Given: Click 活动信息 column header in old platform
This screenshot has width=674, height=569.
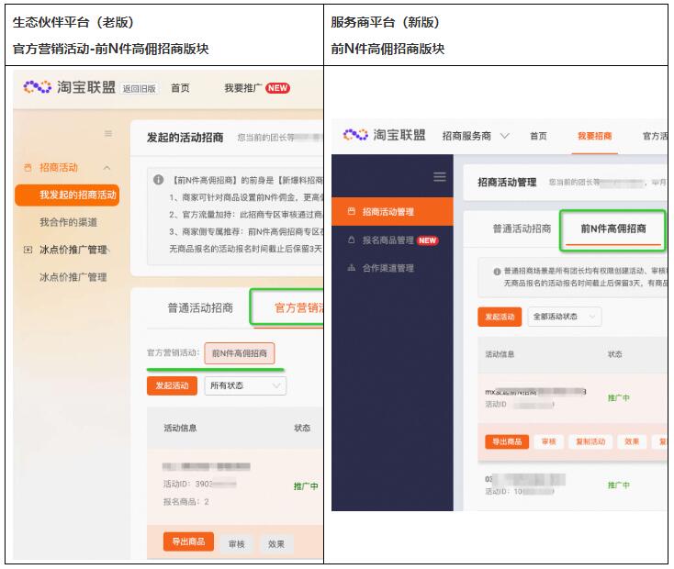Looking at the screenshot, I should coord(180,428).
